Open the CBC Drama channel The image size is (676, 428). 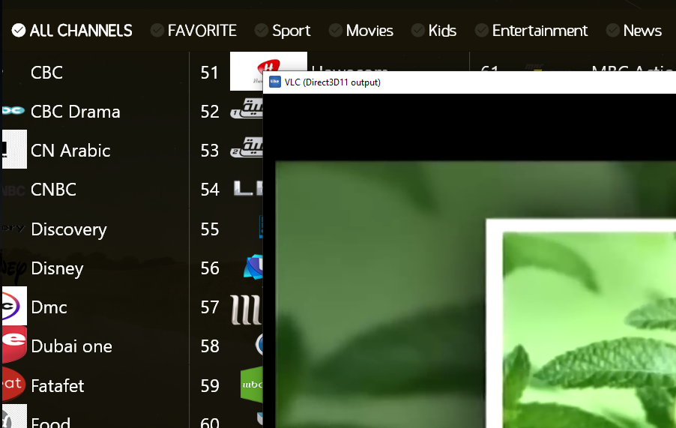[76, 112]
